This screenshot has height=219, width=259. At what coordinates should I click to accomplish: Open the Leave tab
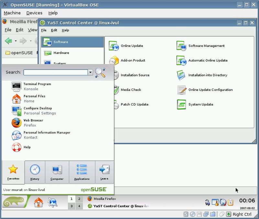104,172
